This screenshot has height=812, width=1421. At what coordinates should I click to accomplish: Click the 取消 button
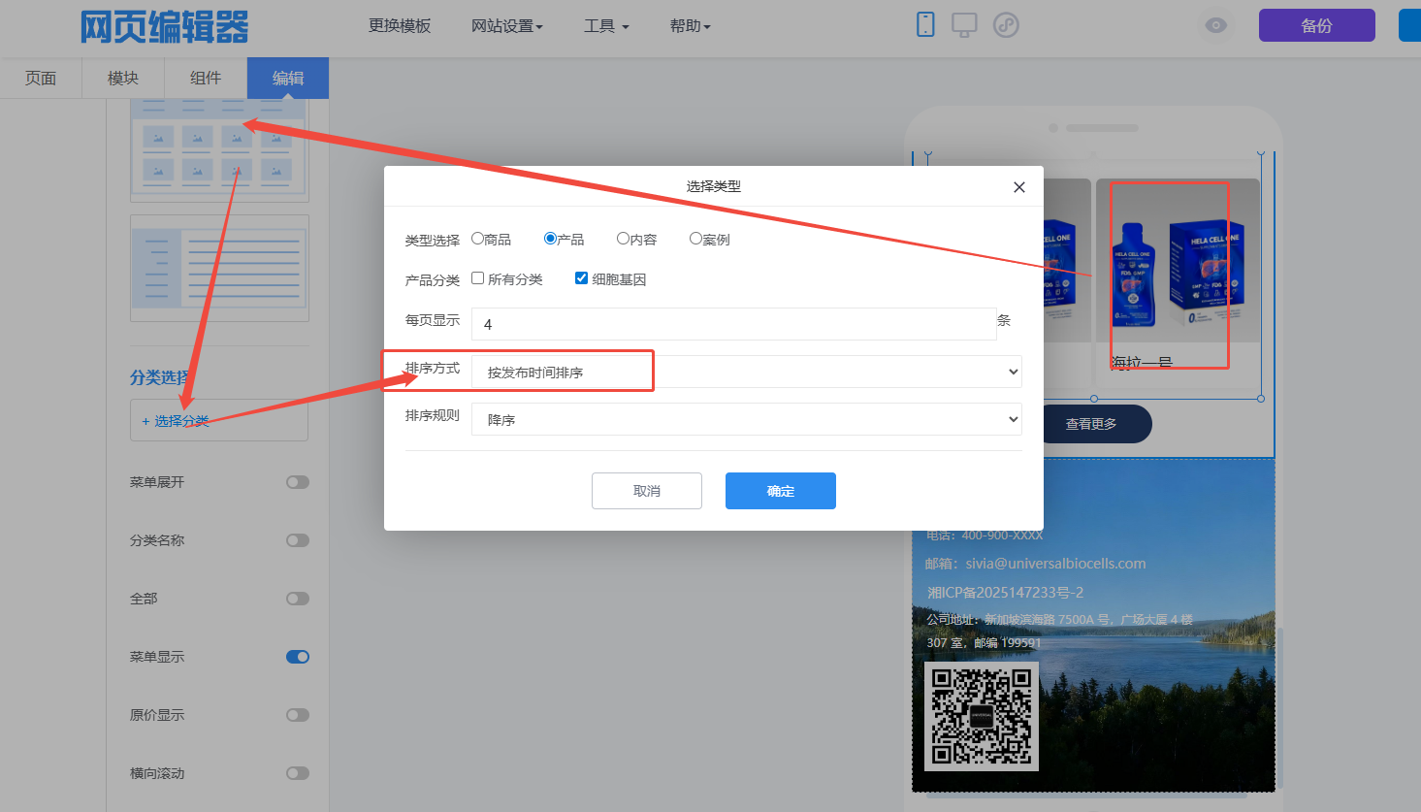click(646, 491)
